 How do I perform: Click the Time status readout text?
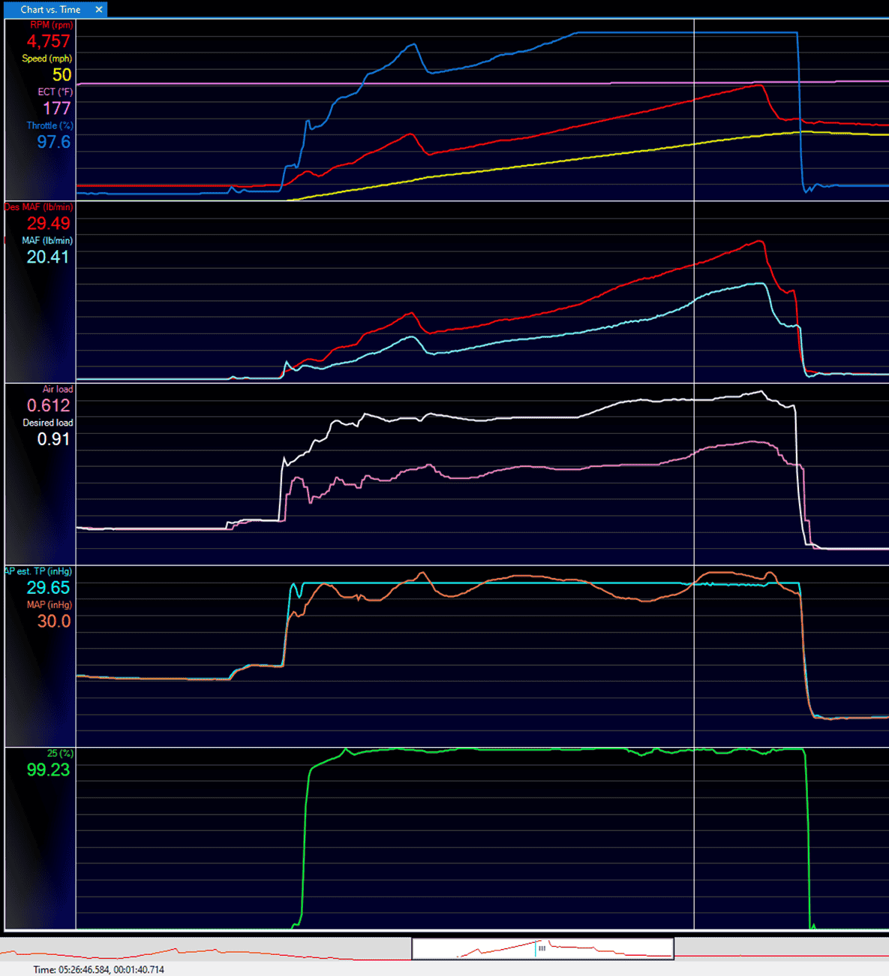click(98, 969)
